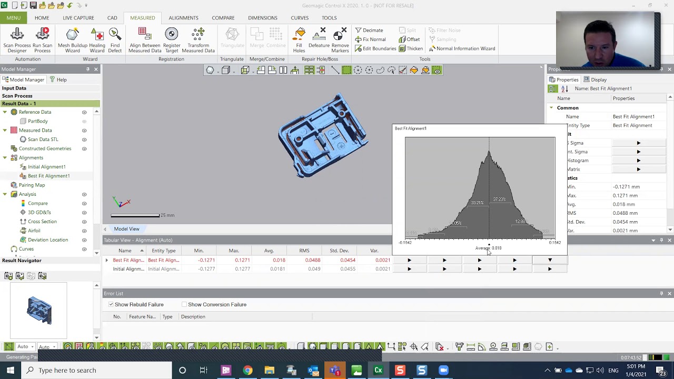Image resolution: width=674 pixels, height=379 pixels.
Task: Toggle Deviation Location visibility eye
Action: tap(84, 240)
